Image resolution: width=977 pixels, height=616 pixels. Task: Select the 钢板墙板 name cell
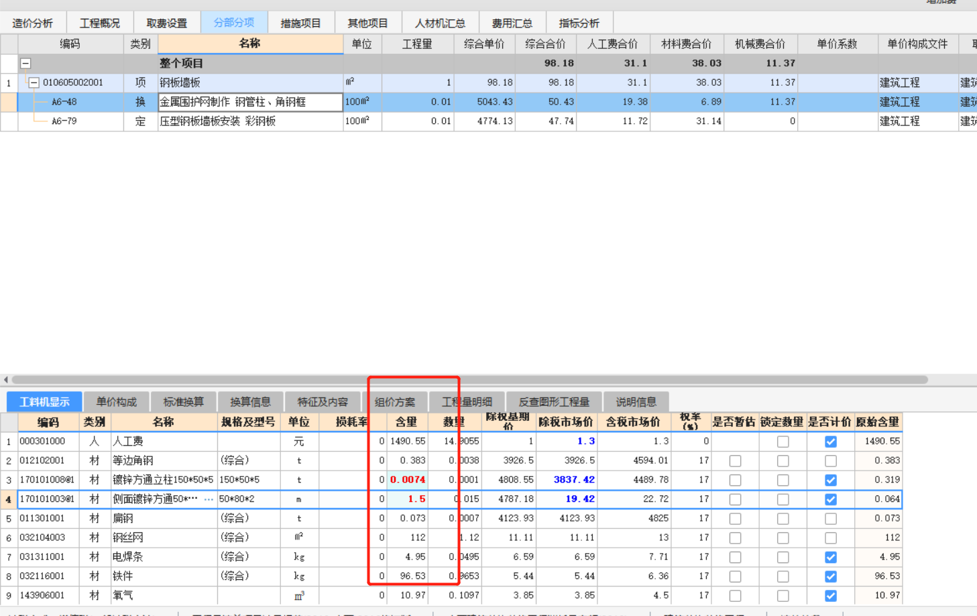coord(250,82)
